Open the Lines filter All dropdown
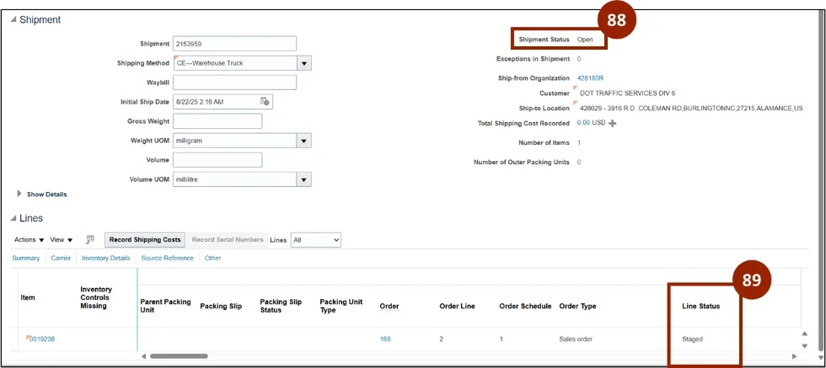Viewport: 826px width, 368px height. [x=315, y=240]
